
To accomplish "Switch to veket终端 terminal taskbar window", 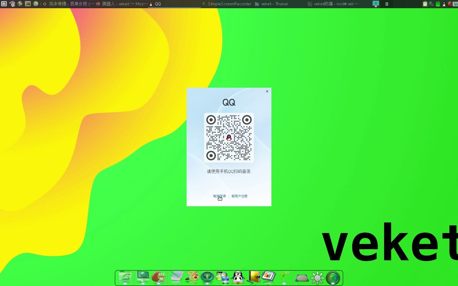I will tap(333, 4).
